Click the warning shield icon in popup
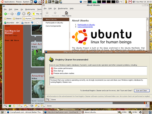This screenshot has height=114, width=152. [x=51, y=59]
